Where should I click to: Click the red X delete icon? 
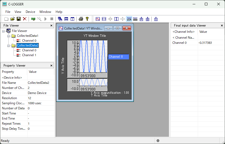click(25, 19)
